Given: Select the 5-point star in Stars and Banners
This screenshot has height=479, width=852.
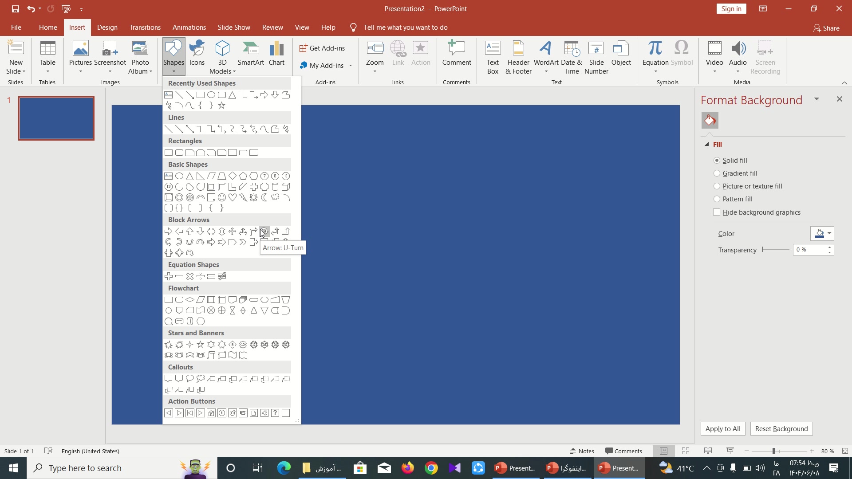Looking at the screenshot, I should point(201,345).
